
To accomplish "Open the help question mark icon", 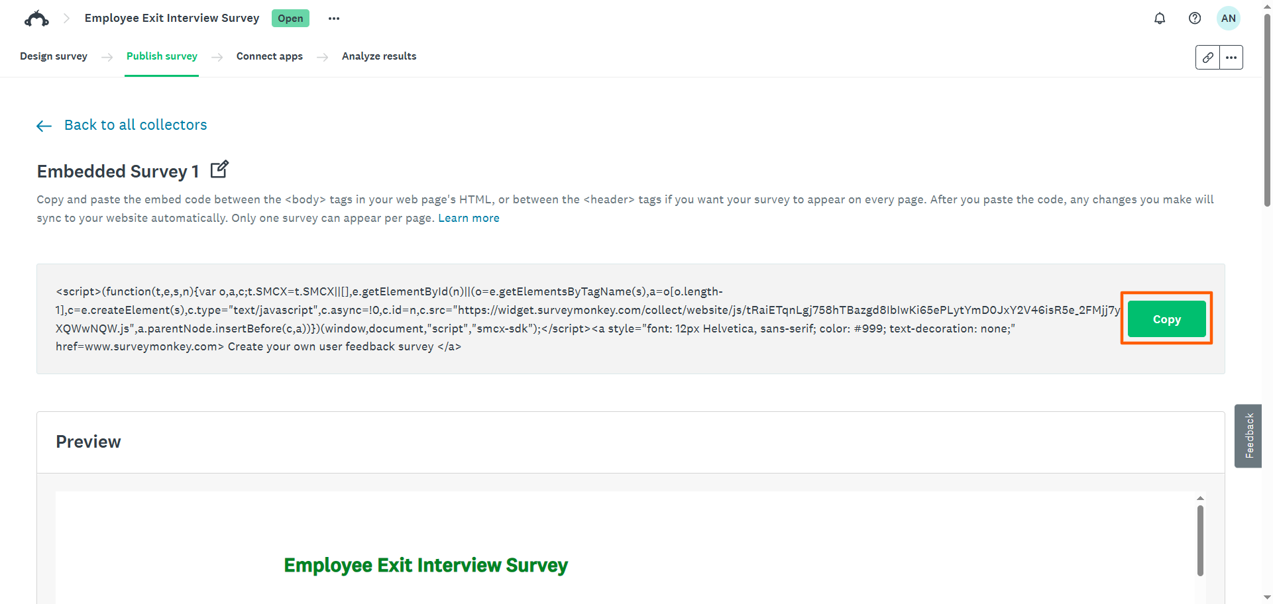I will coord(1195,19).
